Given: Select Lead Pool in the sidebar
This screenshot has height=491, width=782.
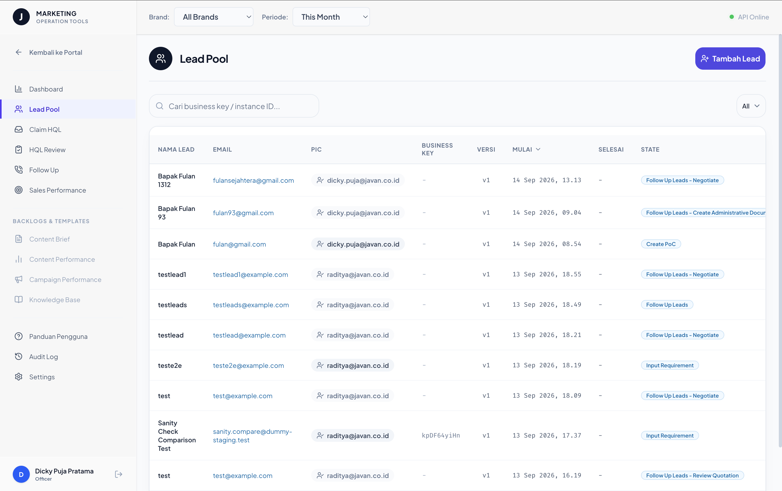Looking at the screenshot, I should coord(68,109).
